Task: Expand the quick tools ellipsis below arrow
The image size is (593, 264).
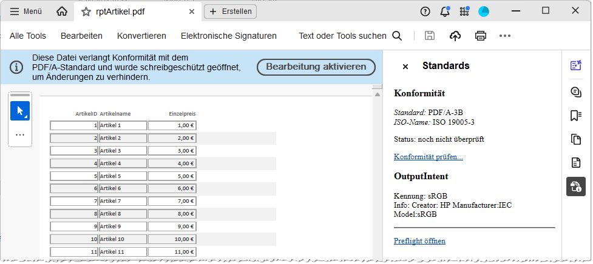Action: coord(20,134)
